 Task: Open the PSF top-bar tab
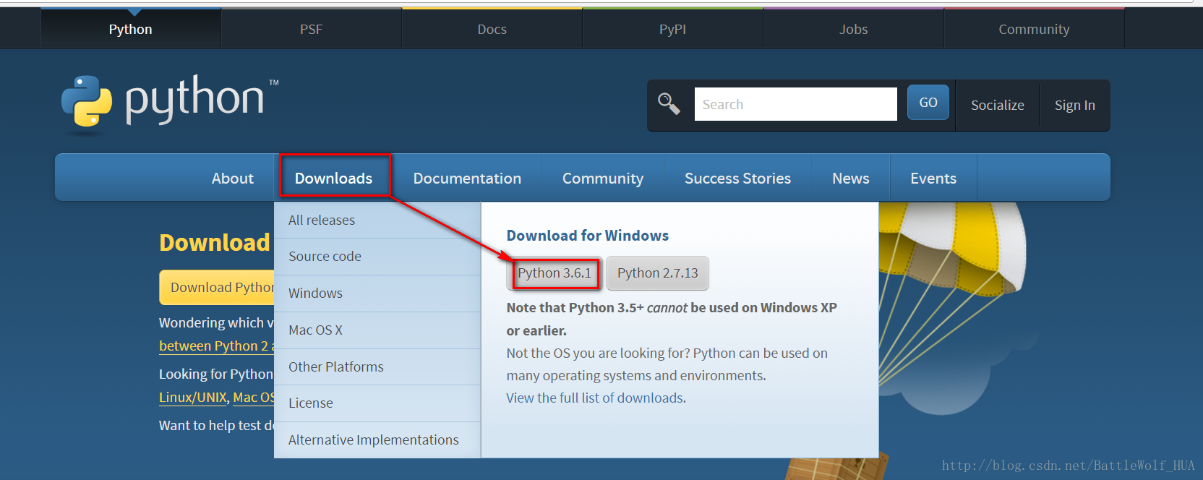pyautogui.click(x=312, y=29)
